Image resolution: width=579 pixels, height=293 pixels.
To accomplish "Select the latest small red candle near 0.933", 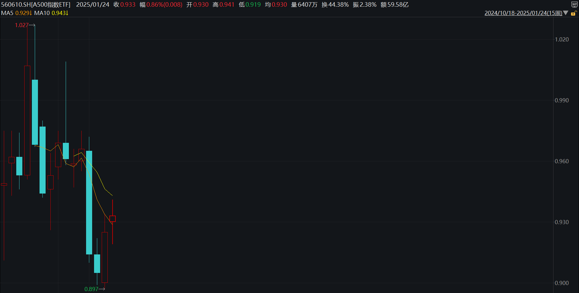I will click(113, 219).
